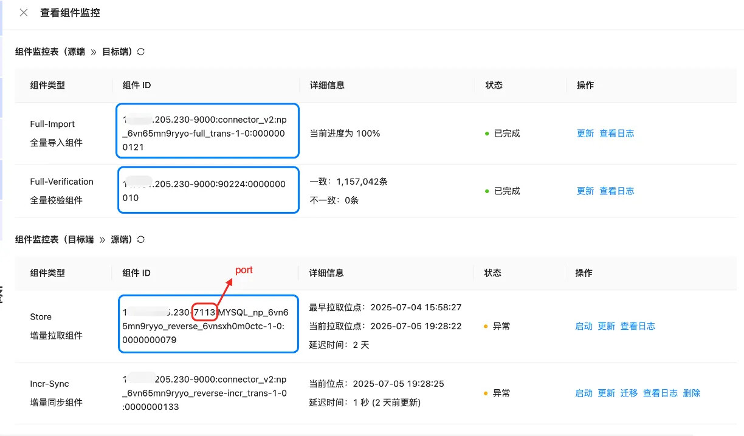Click 更新 in the Full-Verification row
This screenshot has height=436, width=744.
pyautogui.click(x=585, y=191)
